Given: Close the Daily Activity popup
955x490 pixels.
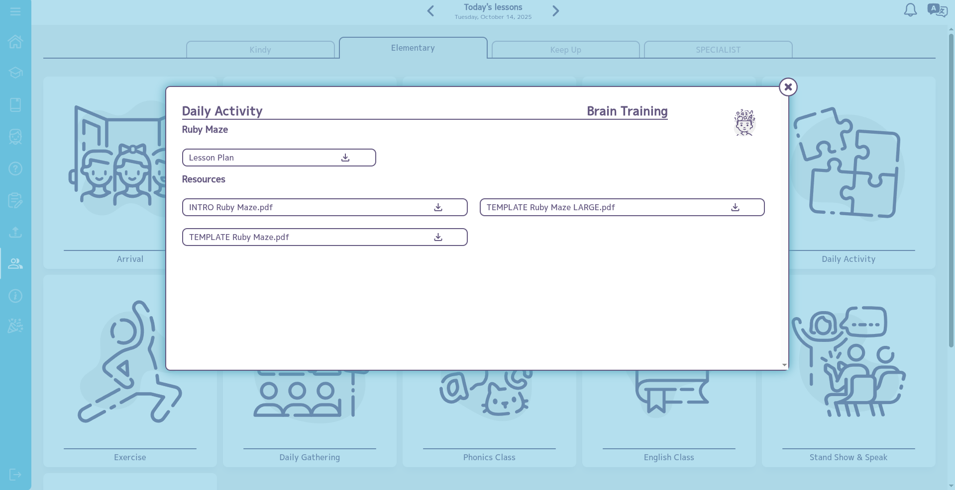Looking at the screenshot, I should (x=788, y=87).
